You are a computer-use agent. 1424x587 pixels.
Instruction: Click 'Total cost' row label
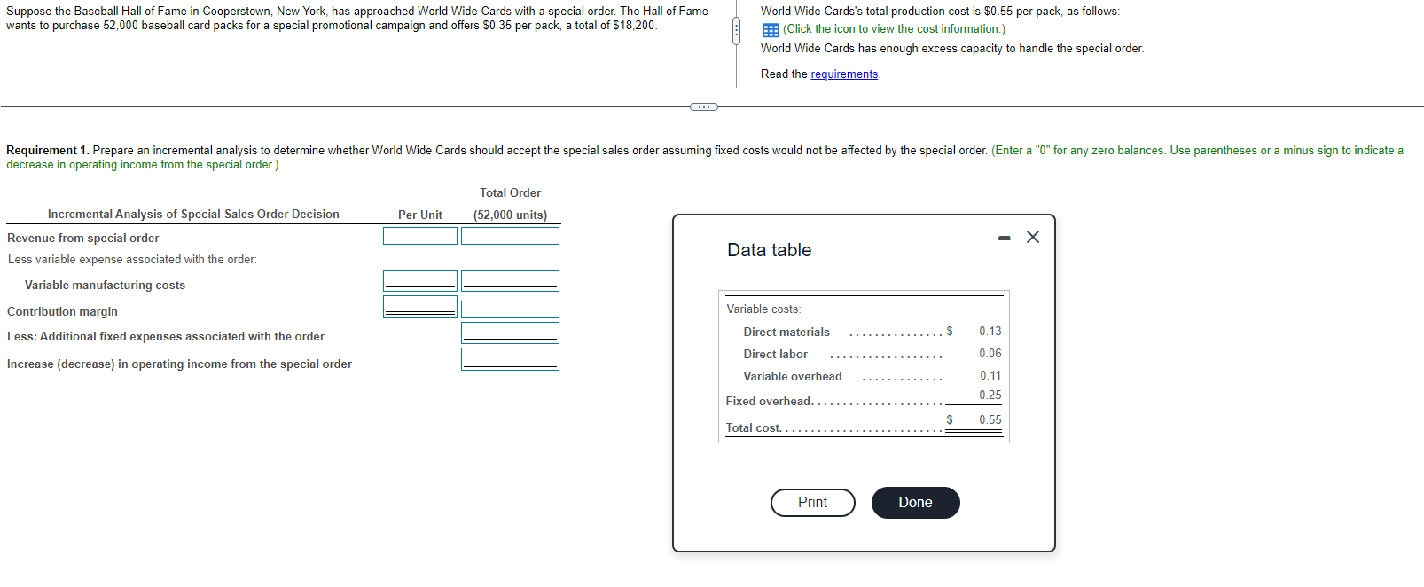pos(754,428)
